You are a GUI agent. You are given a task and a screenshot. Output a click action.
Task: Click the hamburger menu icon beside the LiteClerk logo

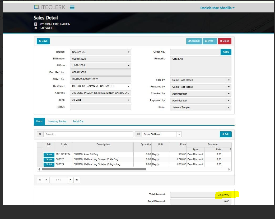[72, 7]
